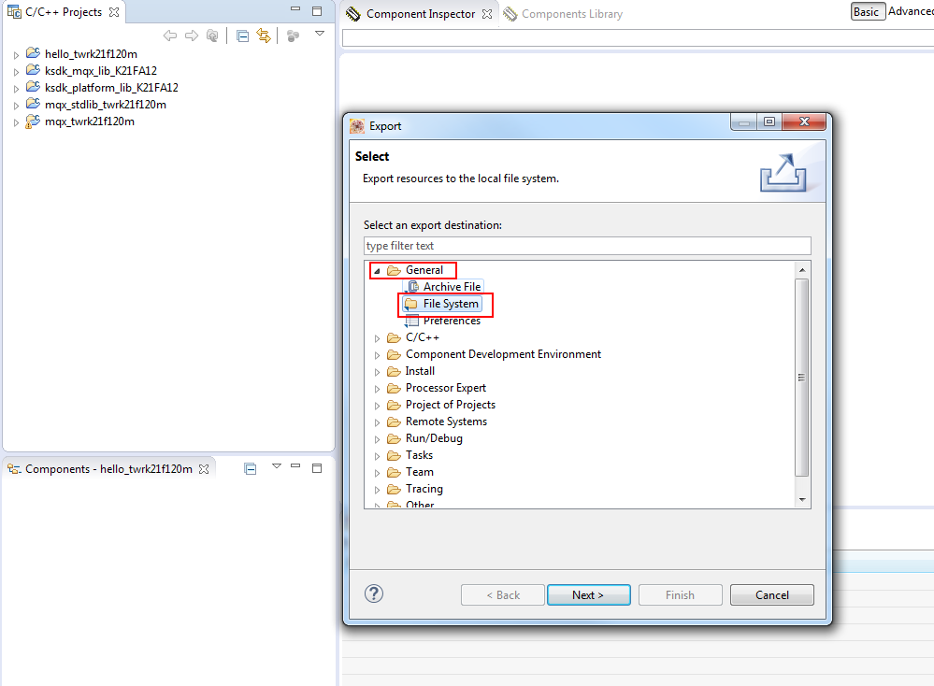Select hello_twrk21f120m project folder icon
Viewport: 934px width, 686px height.
[33, 53]
